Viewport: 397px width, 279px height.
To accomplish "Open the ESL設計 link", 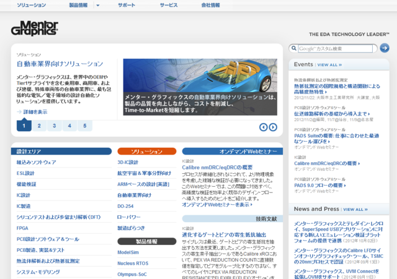I will (x=25, y=173).
